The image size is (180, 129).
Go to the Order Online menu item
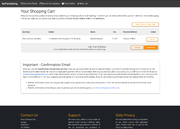(69, 4)
